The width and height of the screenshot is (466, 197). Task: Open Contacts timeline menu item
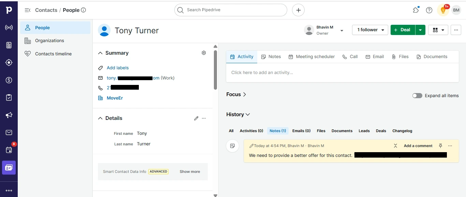tap(55, 54)
